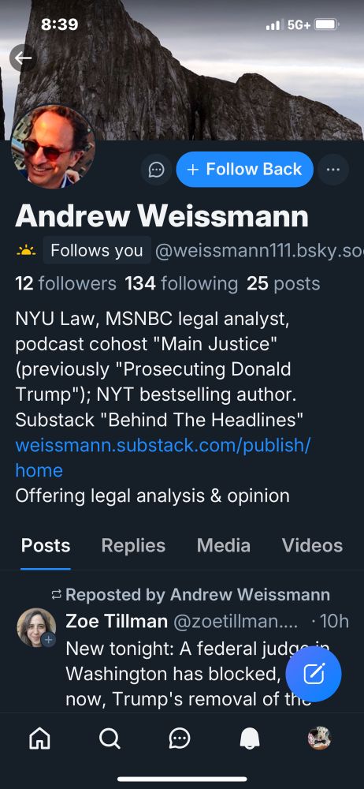The image size is (364, 789).
Task: Switch to the Replies tab
Action: tap(133, 545)
